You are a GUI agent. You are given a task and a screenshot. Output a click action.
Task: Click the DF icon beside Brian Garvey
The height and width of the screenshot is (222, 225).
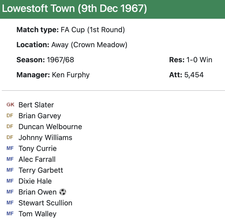[x=10, y=116]
